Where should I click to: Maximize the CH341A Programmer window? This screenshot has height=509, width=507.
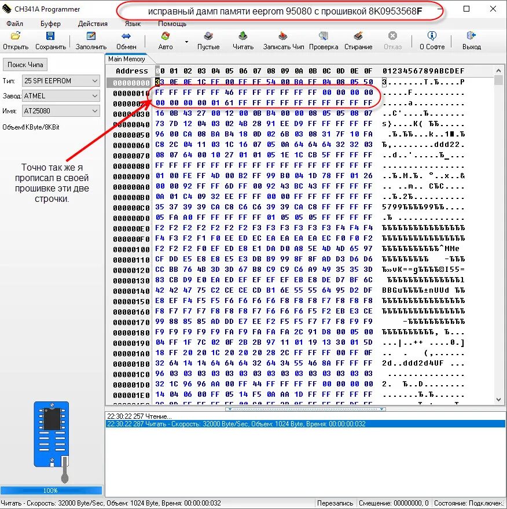point(466,9)
